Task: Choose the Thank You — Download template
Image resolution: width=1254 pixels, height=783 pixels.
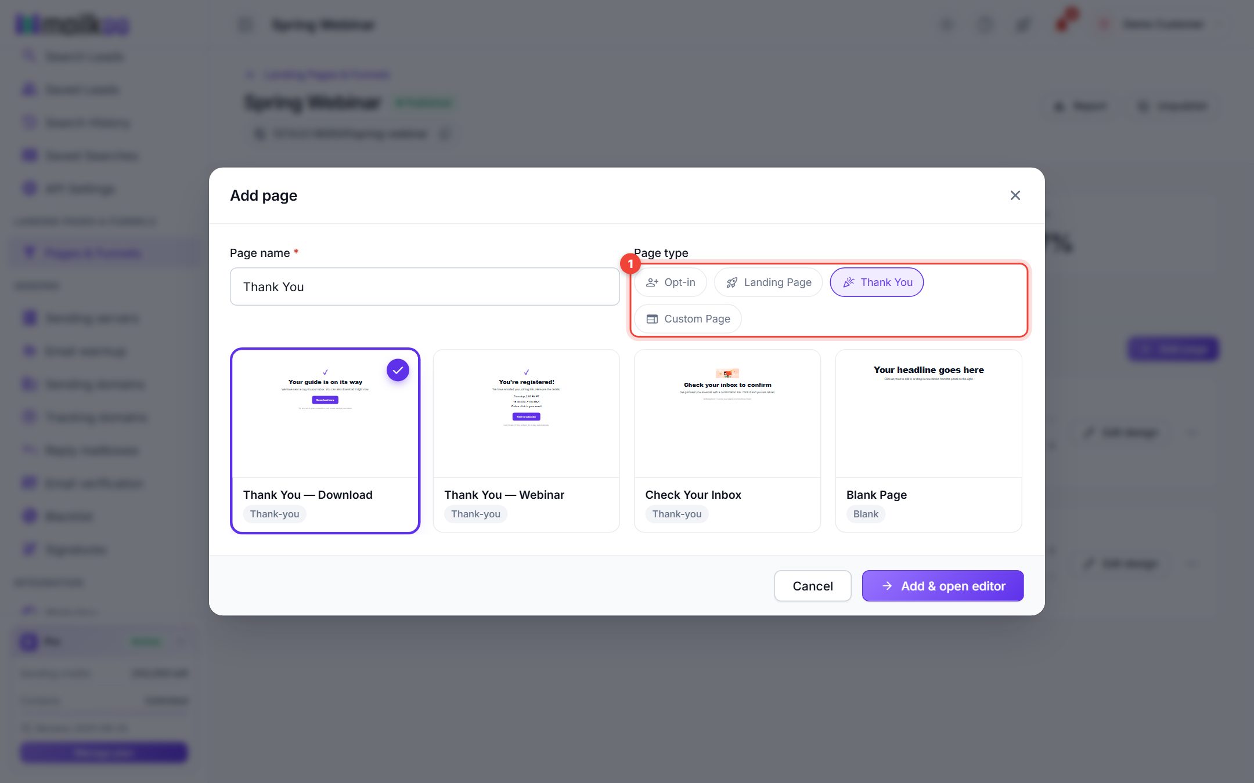Action: [x=325, y=441]
